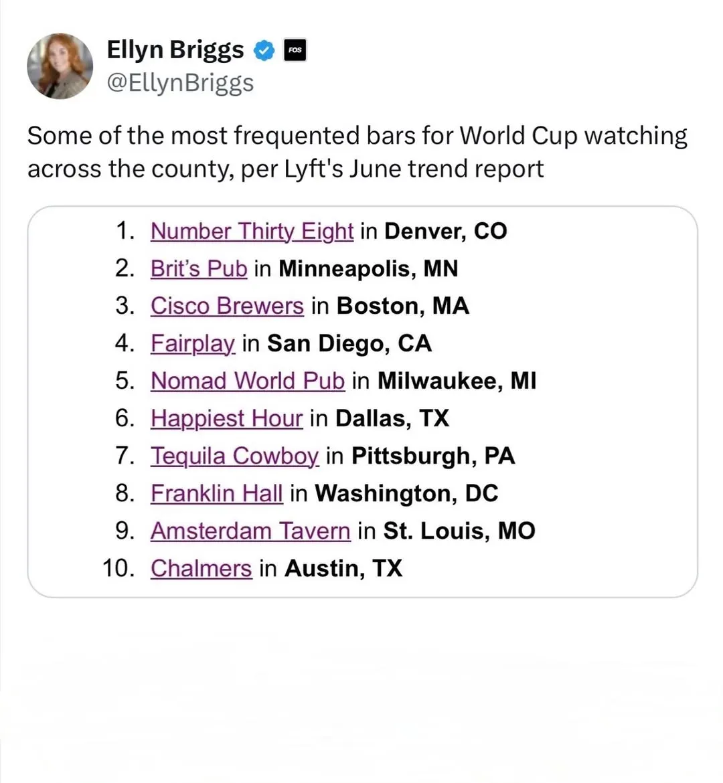This screenshot has width=723, height=783.
Task: Open the Franklin Hall link
Action: click(216, 493)
